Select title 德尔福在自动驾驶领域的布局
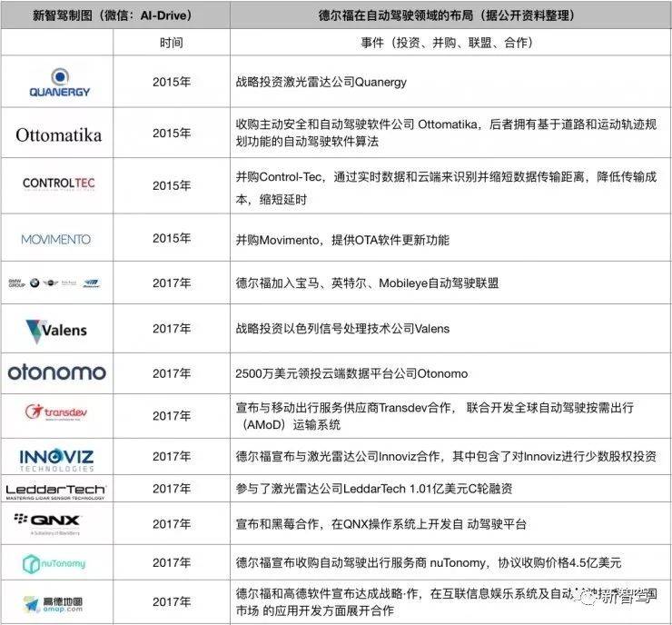The height and width of the screenshot is (625, 672). coord(395,15)
